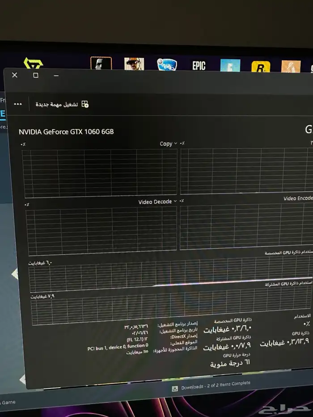Click تشغيل مهمة جديدة to run new task
The width and height of the screenshot is (313, 417).
(x=57, y=104)
